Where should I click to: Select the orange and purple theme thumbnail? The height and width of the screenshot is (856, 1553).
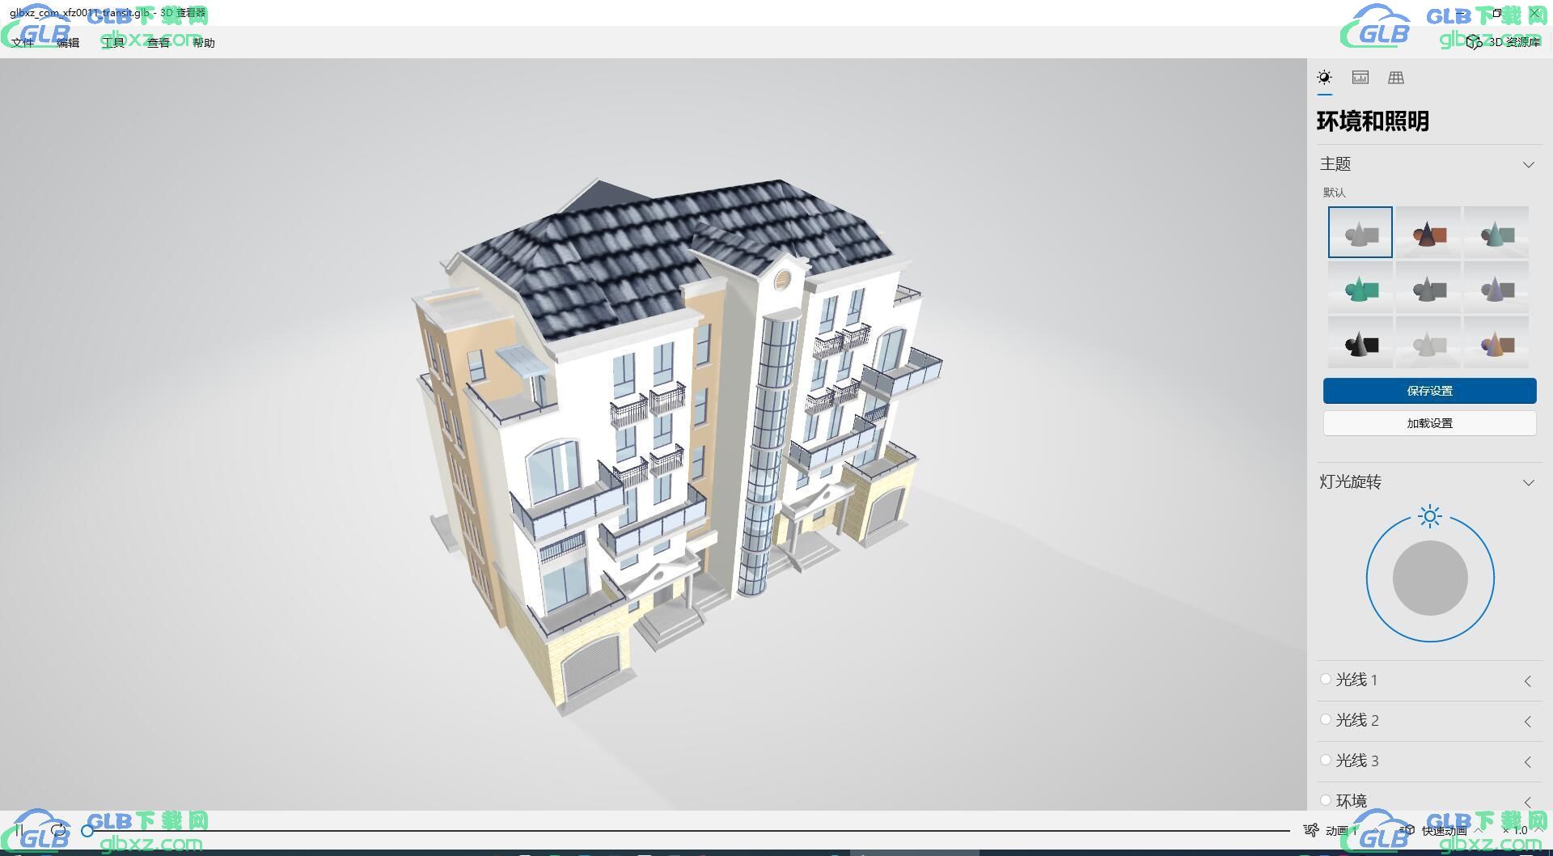1496,342
